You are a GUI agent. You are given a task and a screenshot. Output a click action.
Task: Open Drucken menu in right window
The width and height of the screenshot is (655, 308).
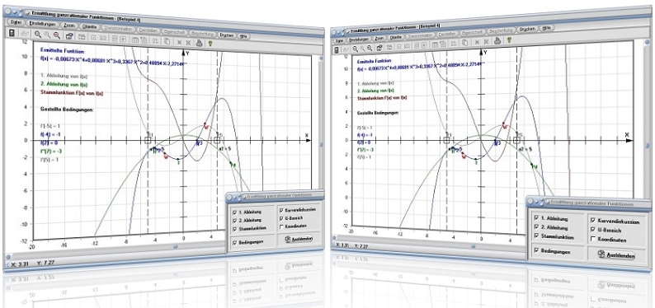(x=527, y=30)
